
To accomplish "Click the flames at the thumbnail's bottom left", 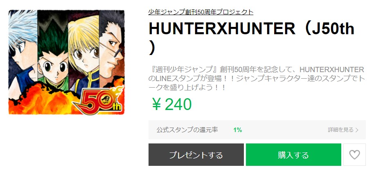I will coord(36,100).
